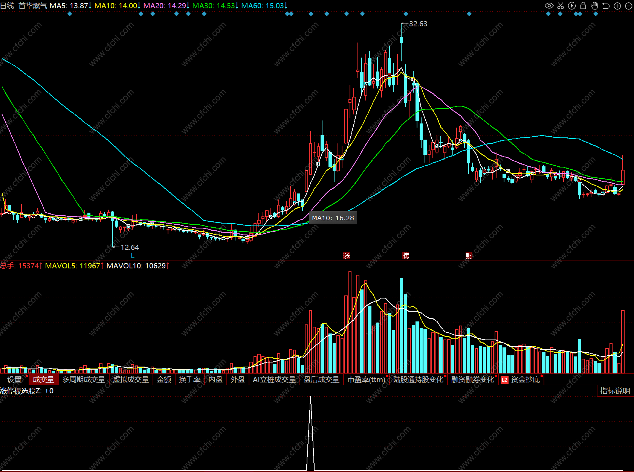
Task: Click the 涨 event marker
Action: (347, 256)
